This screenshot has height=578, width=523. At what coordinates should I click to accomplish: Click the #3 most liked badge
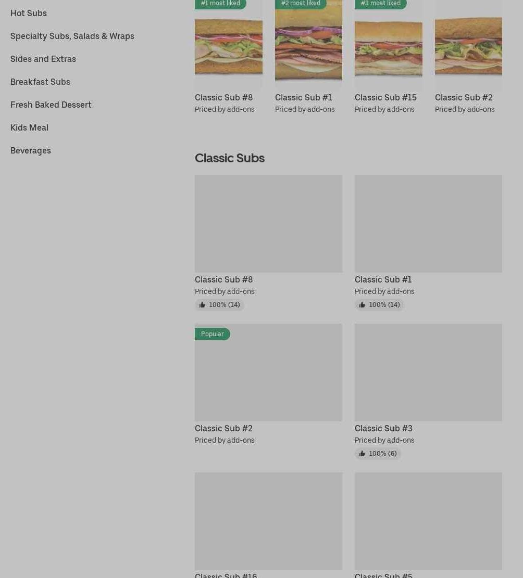tap(381, 4)
